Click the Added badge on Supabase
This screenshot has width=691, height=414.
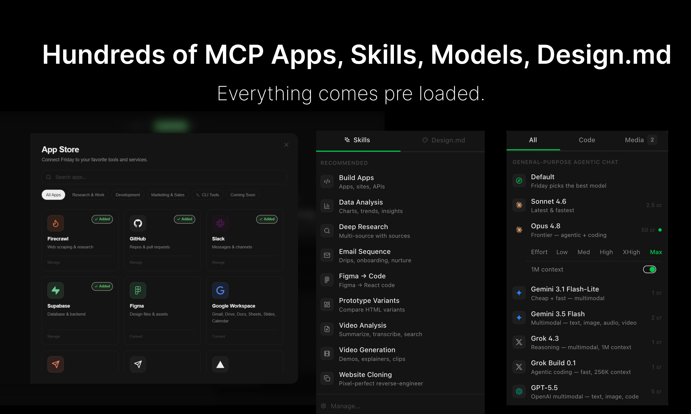click(x=102, y=287)
